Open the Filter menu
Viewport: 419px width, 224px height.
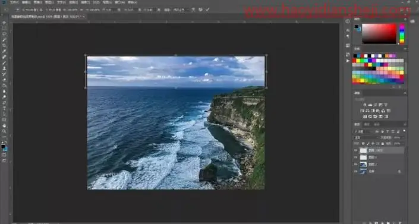pos(86,2)
